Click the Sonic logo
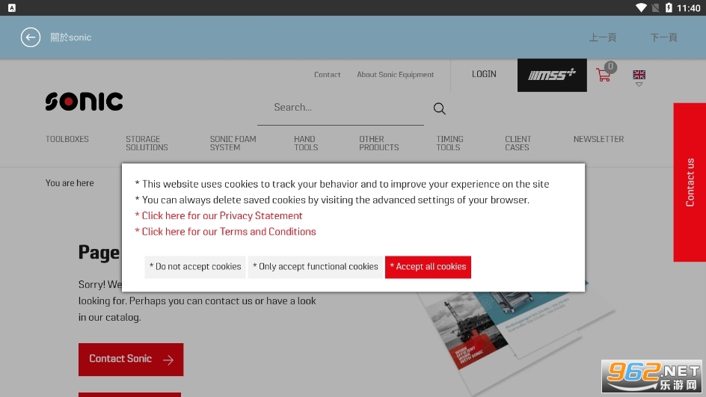The height and width of the screenshot is (397, 706). (84, 101)
